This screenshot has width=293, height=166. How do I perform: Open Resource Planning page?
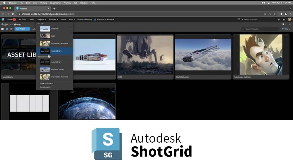tap(85, 19)
